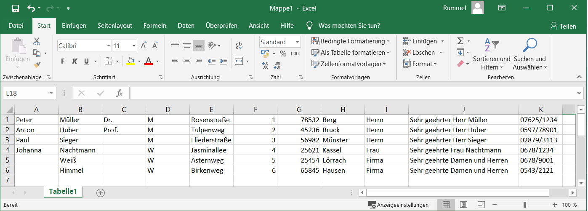Switch to the Seitenlayout tab
588x211 pixels.
[x=115, y=26]
